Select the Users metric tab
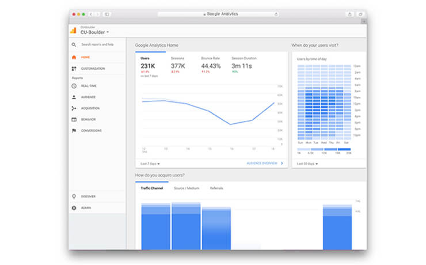426x265 pixels. [x=149, y=67]
